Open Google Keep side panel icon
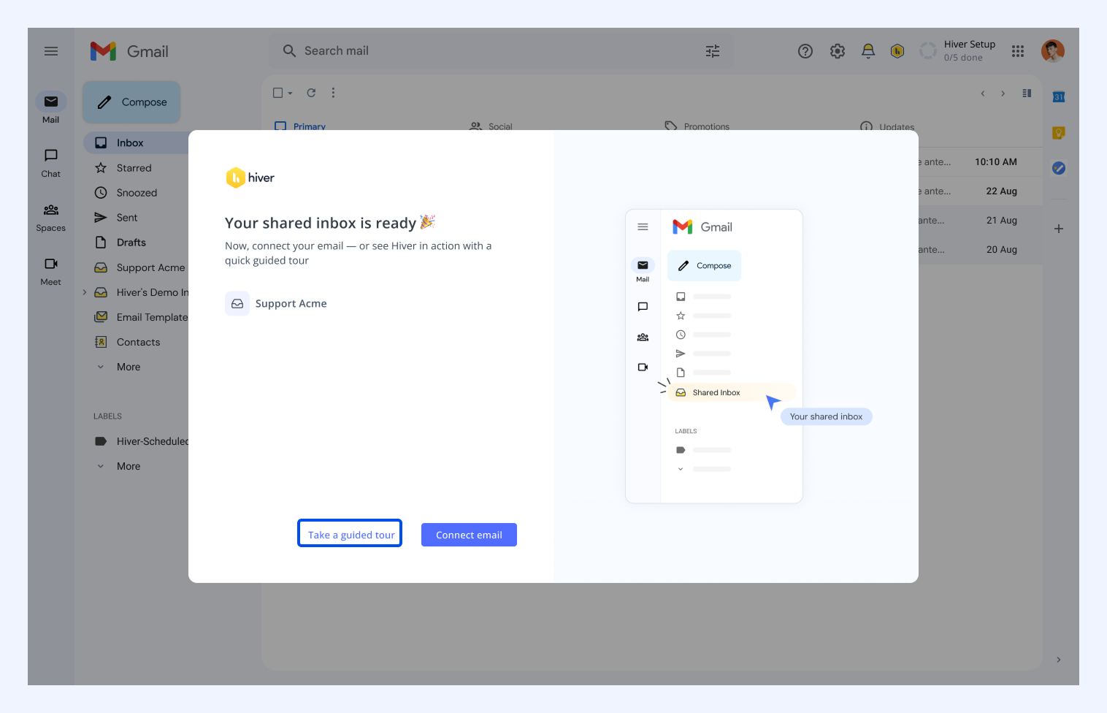Viewport: 1107px width, 713px height. [1059, 133]
